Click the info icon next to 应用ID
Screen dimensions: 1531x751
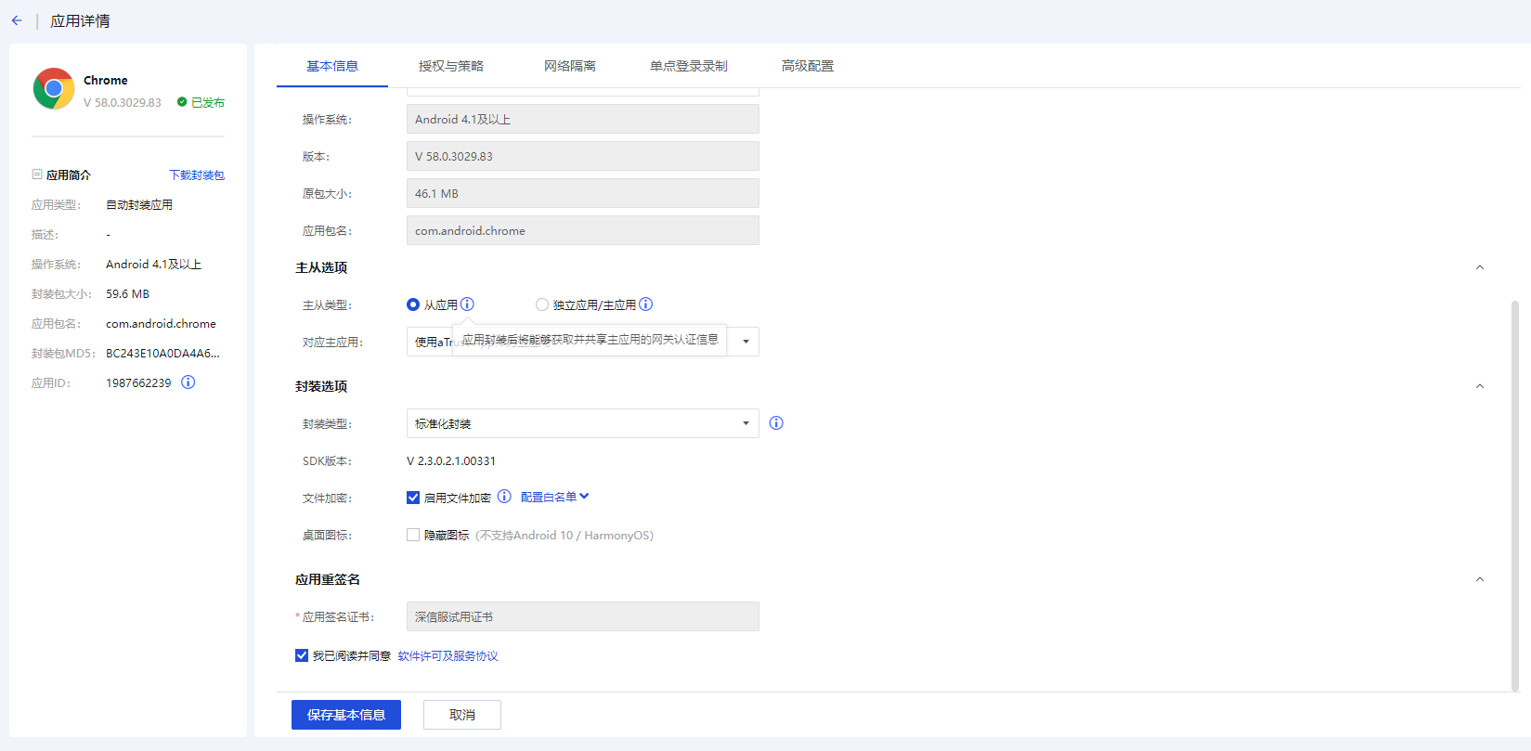tap(188, 382)
